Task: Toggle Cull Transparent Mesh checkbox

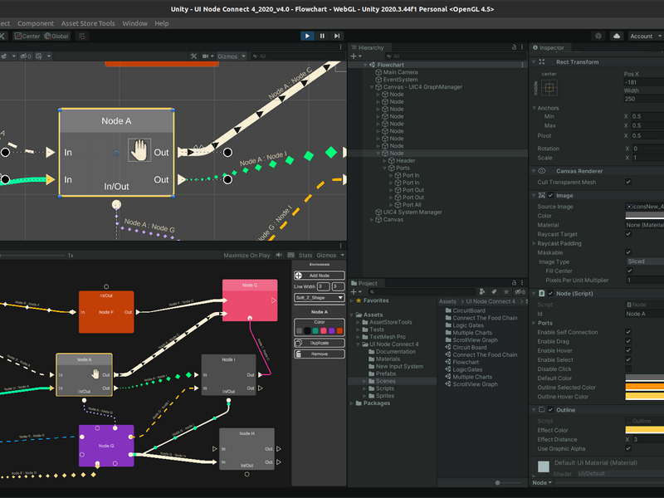Action: 628,182
